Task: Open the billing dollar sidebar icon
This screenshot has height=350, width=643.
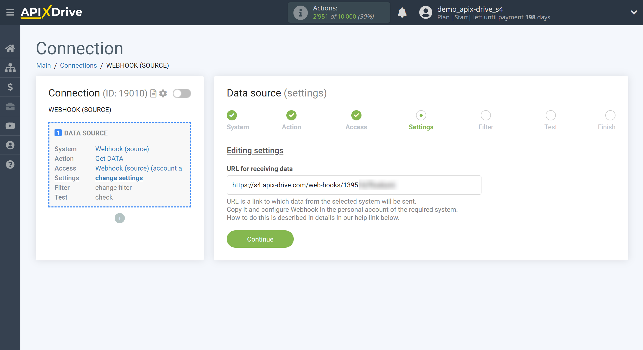Action: pyautogui.click(x=10, y=87)
